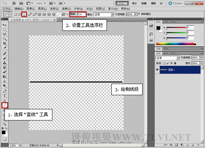Select the Type tool
Image resolution: width=205 pixels, height=148 pixels.
coord(4,96)
